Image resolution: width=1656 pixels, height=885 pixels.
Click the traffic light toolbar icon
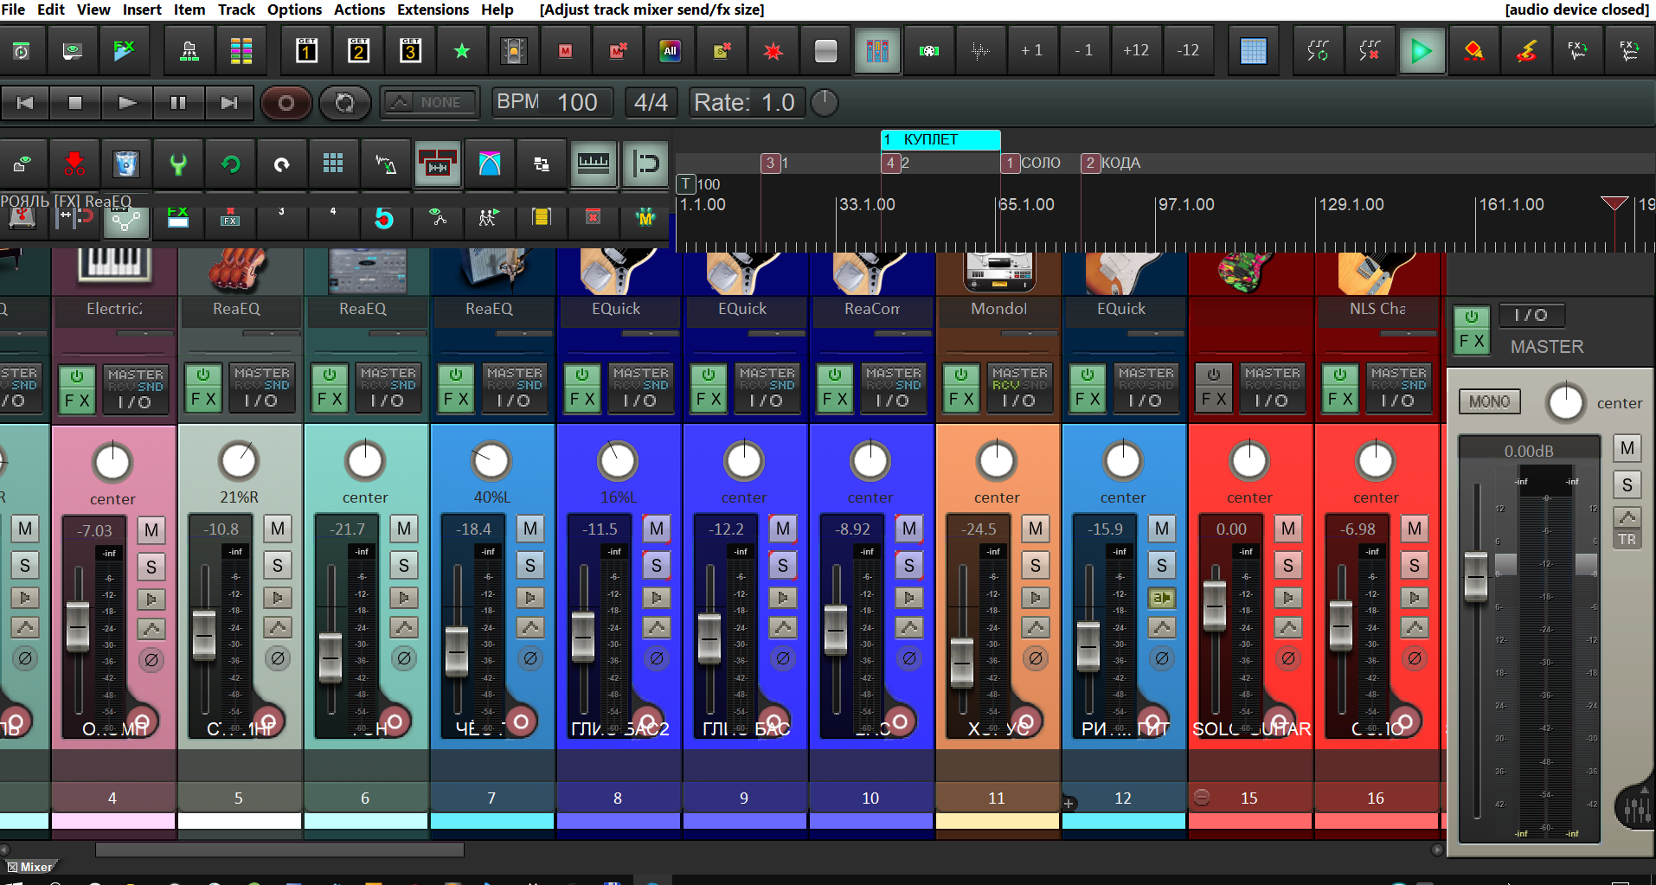point(514,51)
